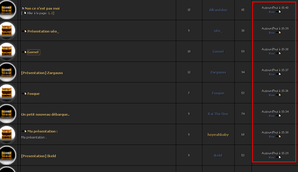Open the ikeld author profile link
298x172 pixels.
(218, 155)
